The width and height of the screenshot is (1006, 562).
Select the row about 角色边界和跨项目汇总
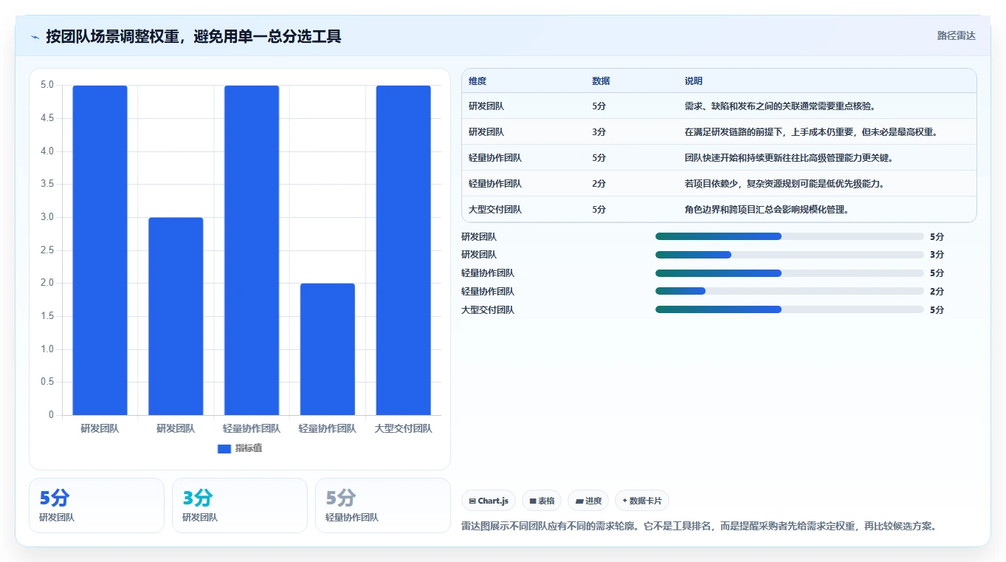coord(719,210)
